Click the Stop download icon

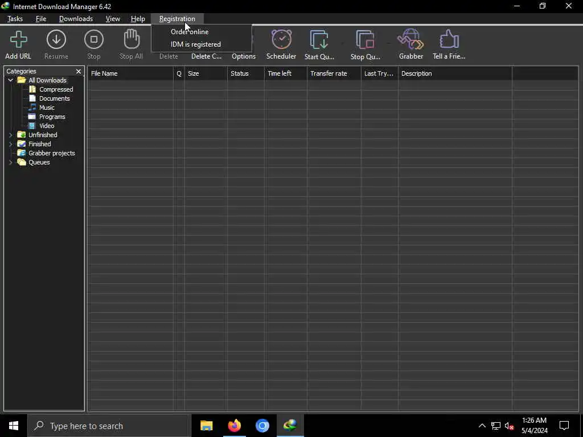[x=94, y=39]
